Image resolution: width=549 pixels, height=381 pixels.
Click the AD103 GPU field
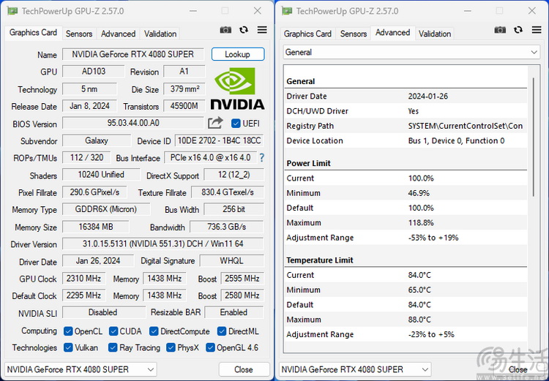coord(94,72)
